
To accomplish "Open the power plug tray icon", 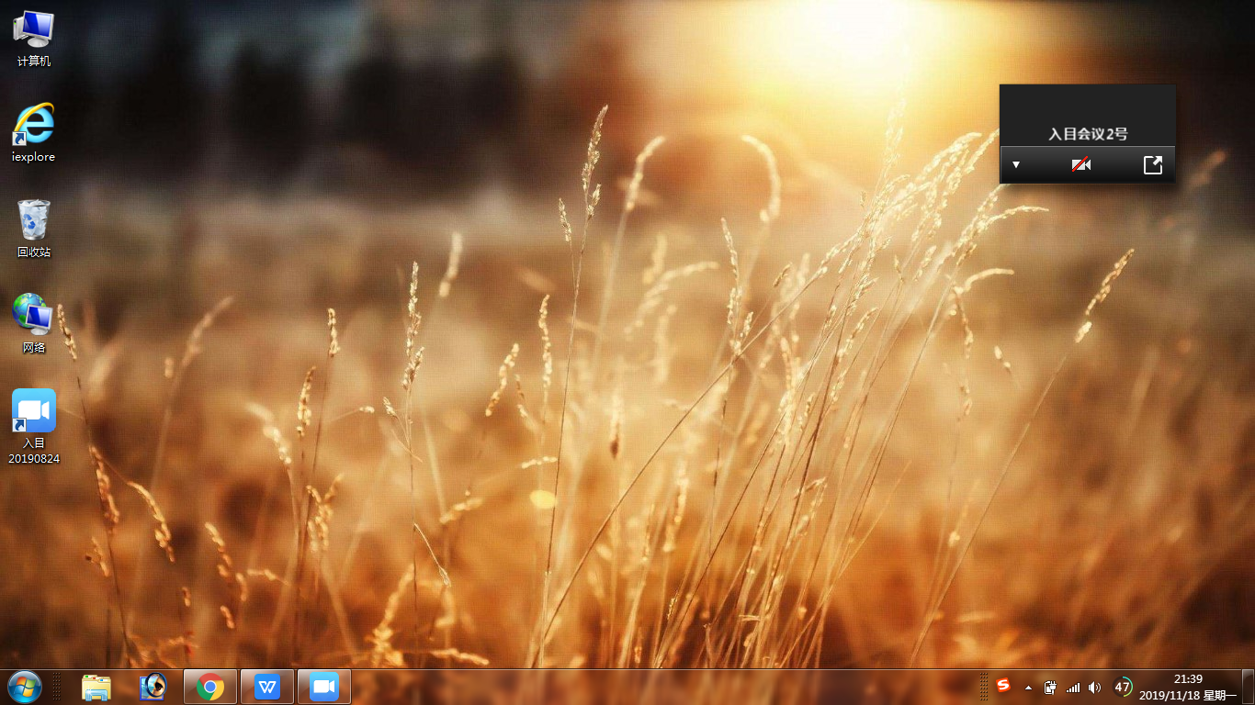I will (x=1051, y=687).
